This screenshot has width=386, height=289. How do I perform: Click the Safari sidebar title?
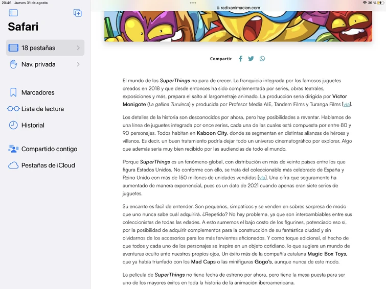23,27
